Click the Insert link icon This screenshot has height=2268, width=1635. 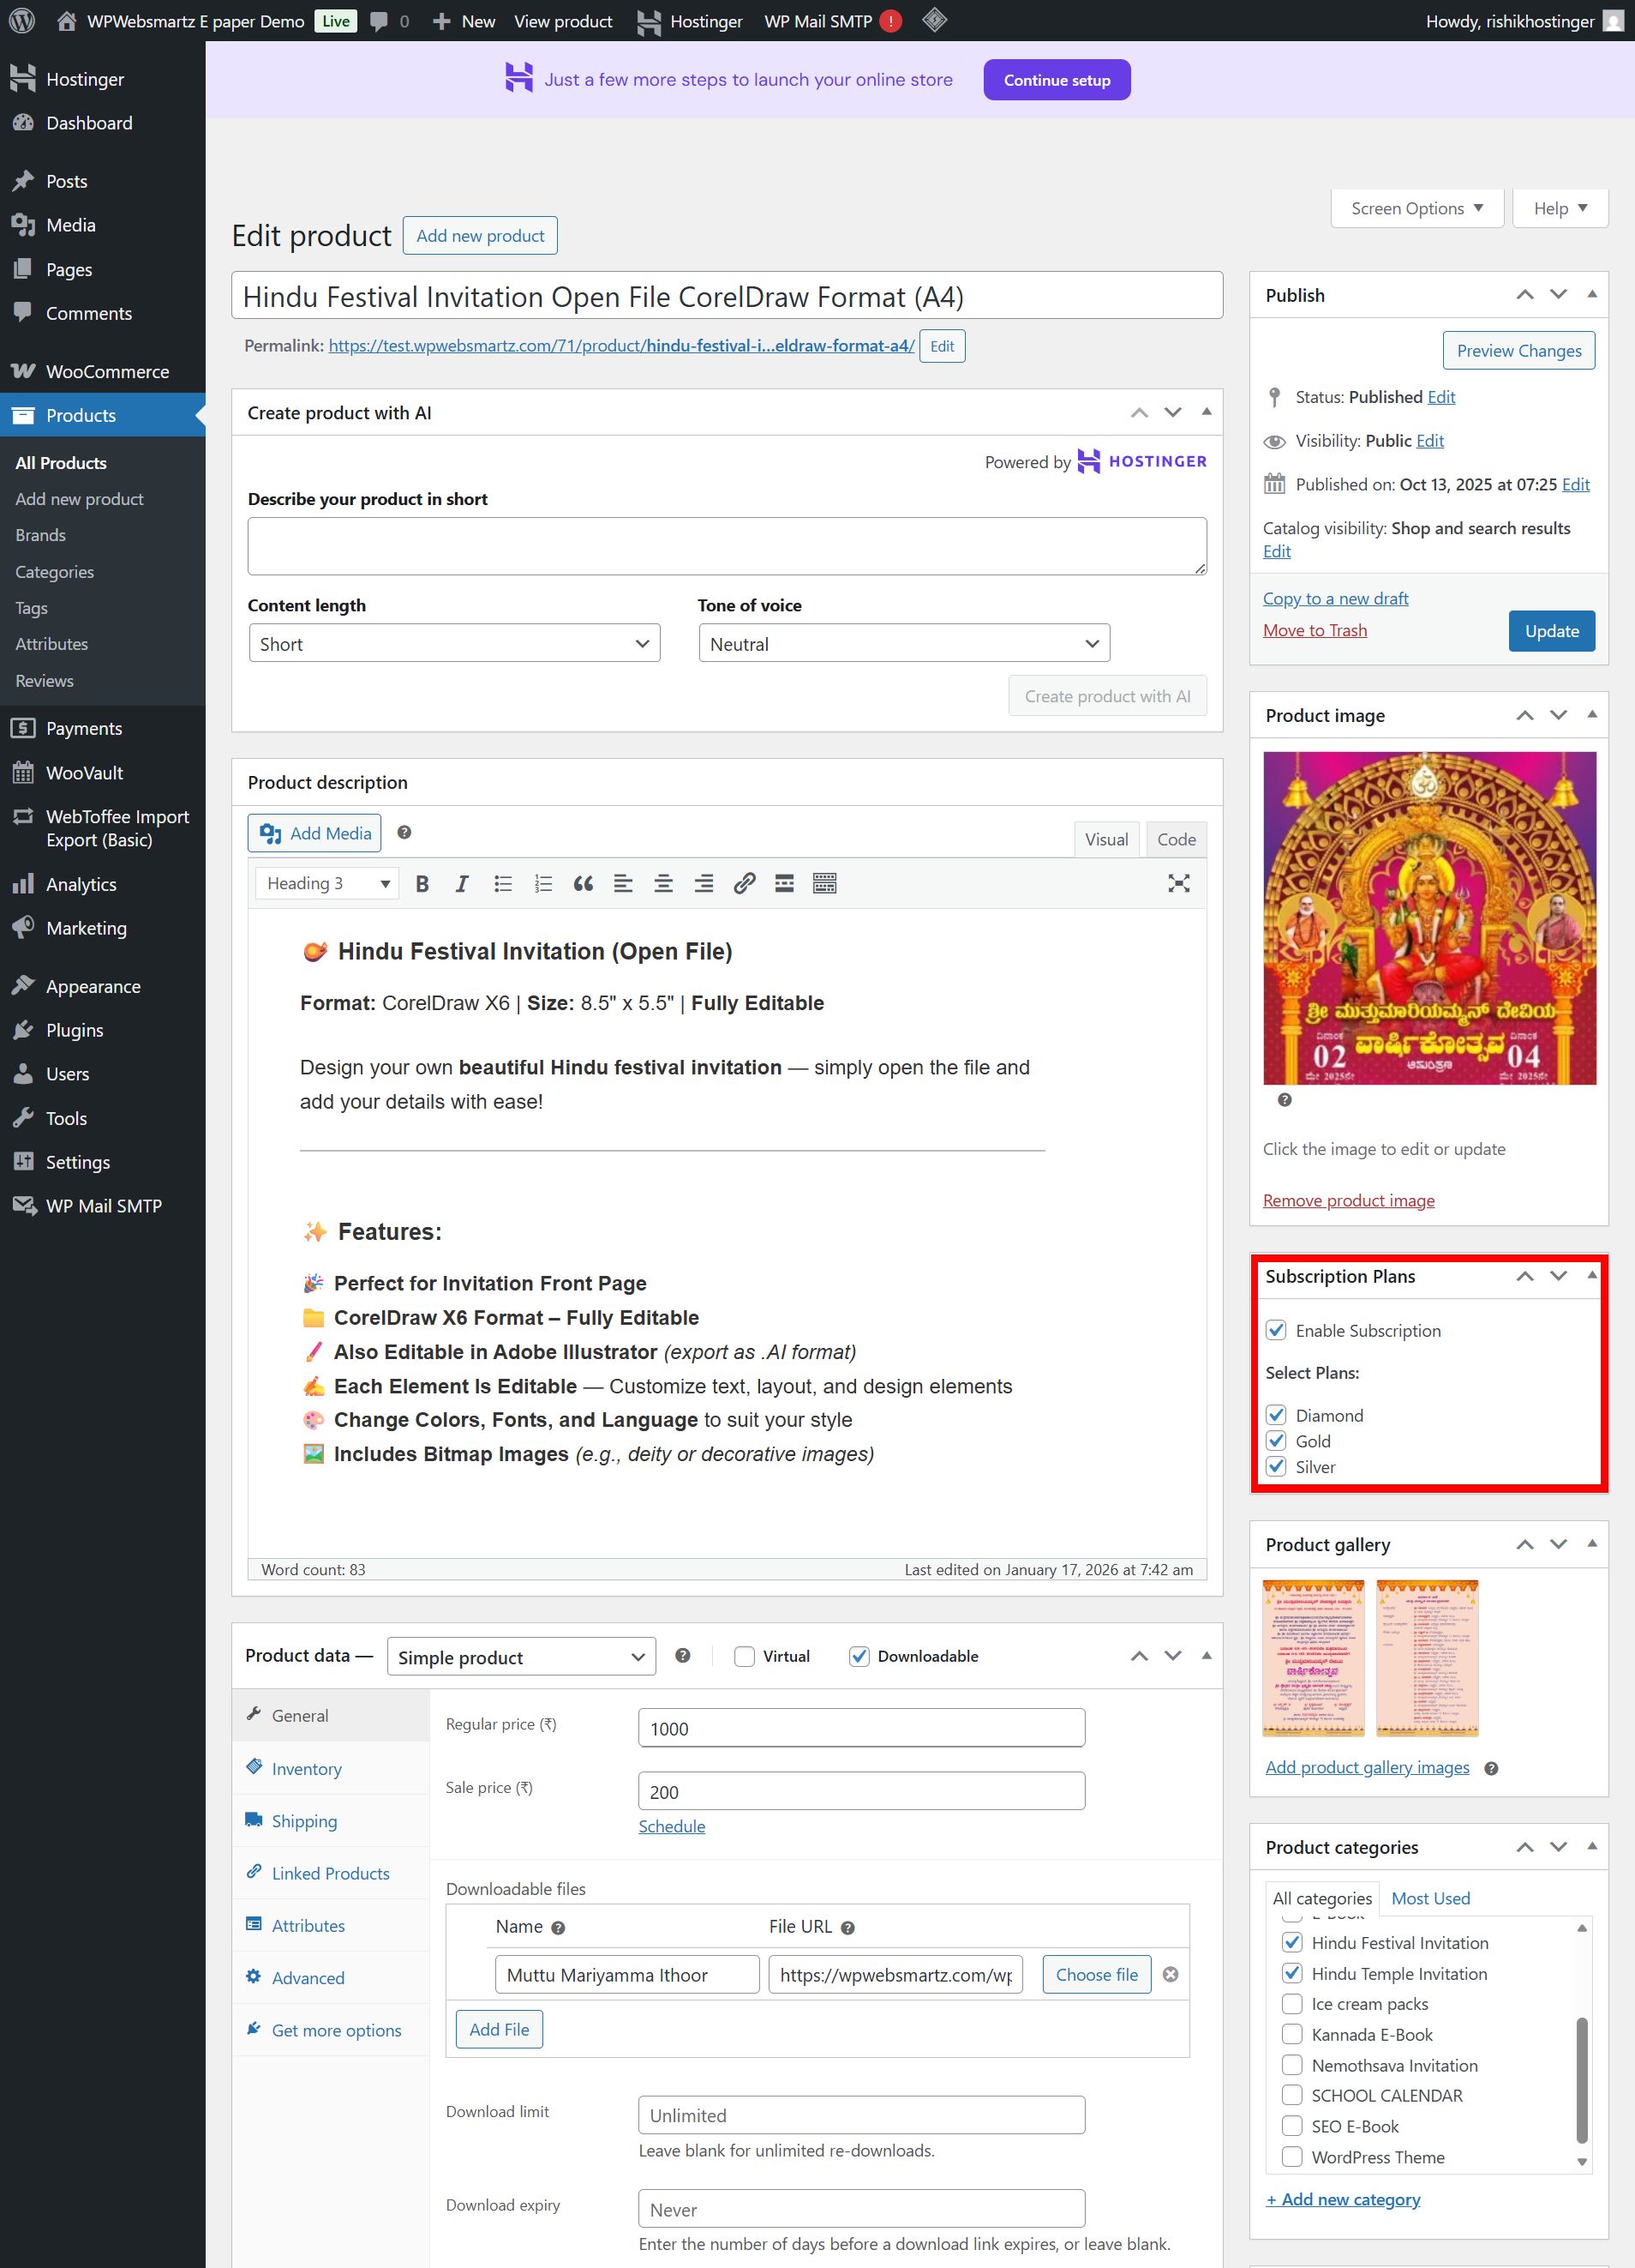click(744, 884)
